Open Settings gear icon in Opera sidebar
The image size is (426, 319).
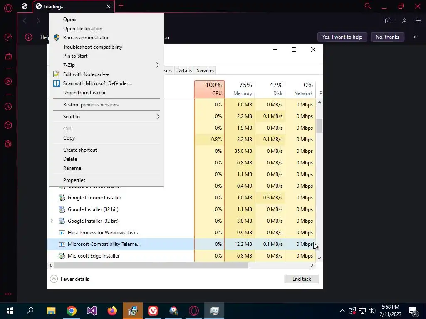[x=8, y=144]
